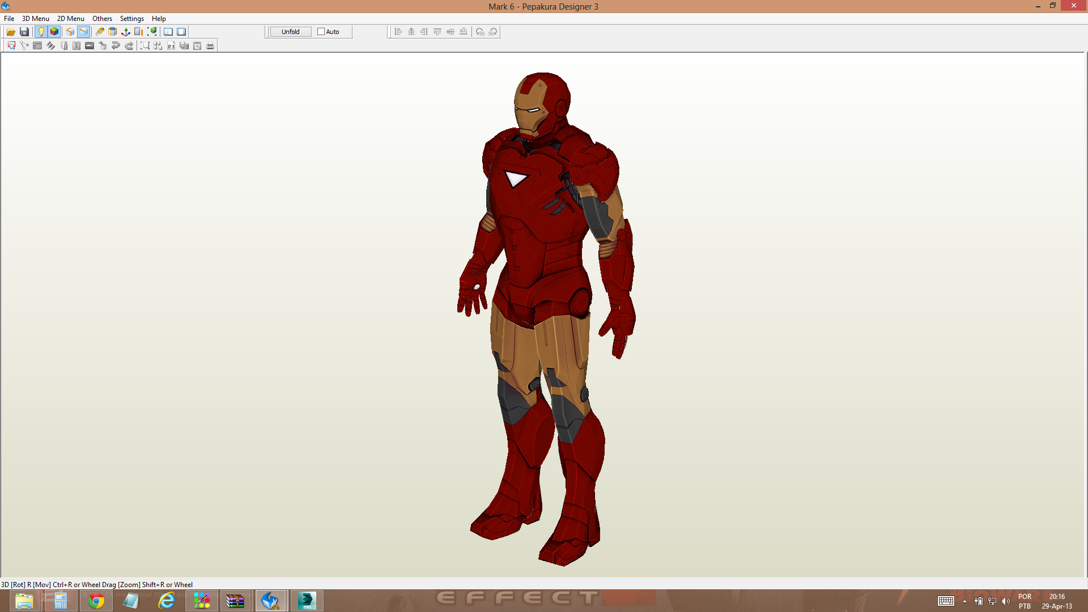Click the 3D axes orientation icon
This screenshot has width=1088, height=612.
(126, 32)
